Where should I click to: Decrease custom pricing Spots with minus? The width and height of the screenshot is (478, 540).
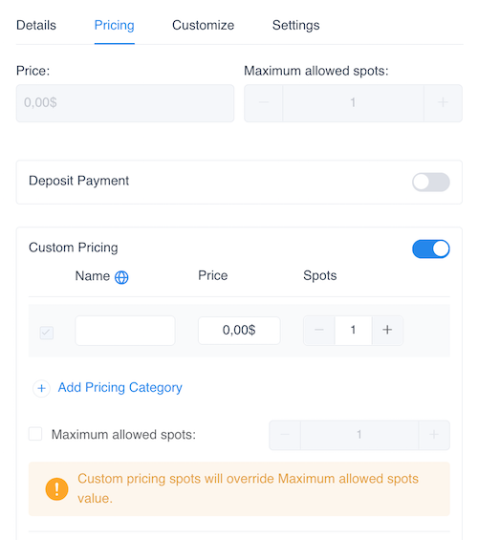319,330
